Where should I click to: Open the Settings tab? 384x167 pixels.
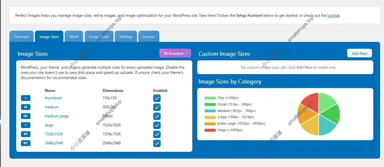click(x=126, y=37)
